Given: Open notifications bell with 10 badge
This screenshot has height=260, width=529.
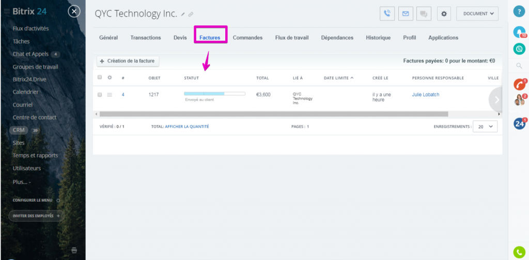Looking at the screenshot, I should pos(519,32).
